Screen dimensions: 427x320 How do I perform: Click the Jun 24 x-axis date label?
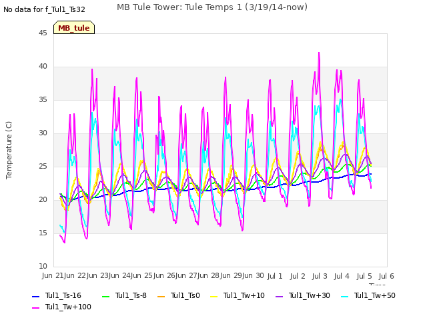click(x=119, y=276)
